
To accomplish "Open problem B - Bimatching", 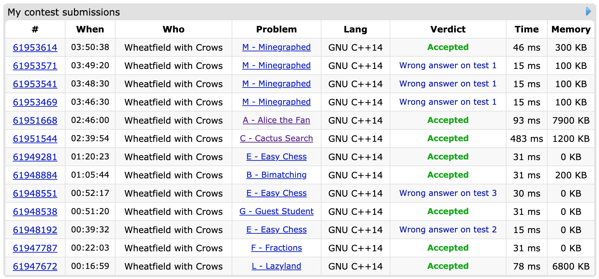I will tap(276, 175).
